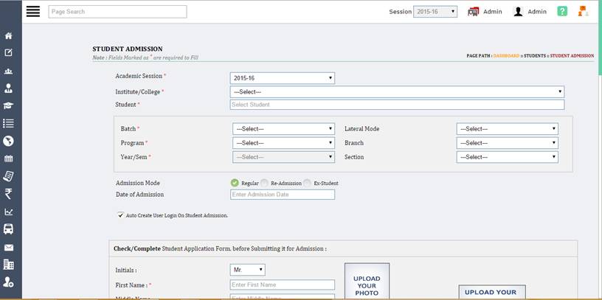Choose the Re-Admission radio option
This screenshot has width=602, height=300.
coord(264,183)
